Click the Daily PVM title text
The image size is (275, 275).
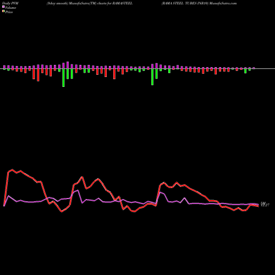[x=10, y=3]
